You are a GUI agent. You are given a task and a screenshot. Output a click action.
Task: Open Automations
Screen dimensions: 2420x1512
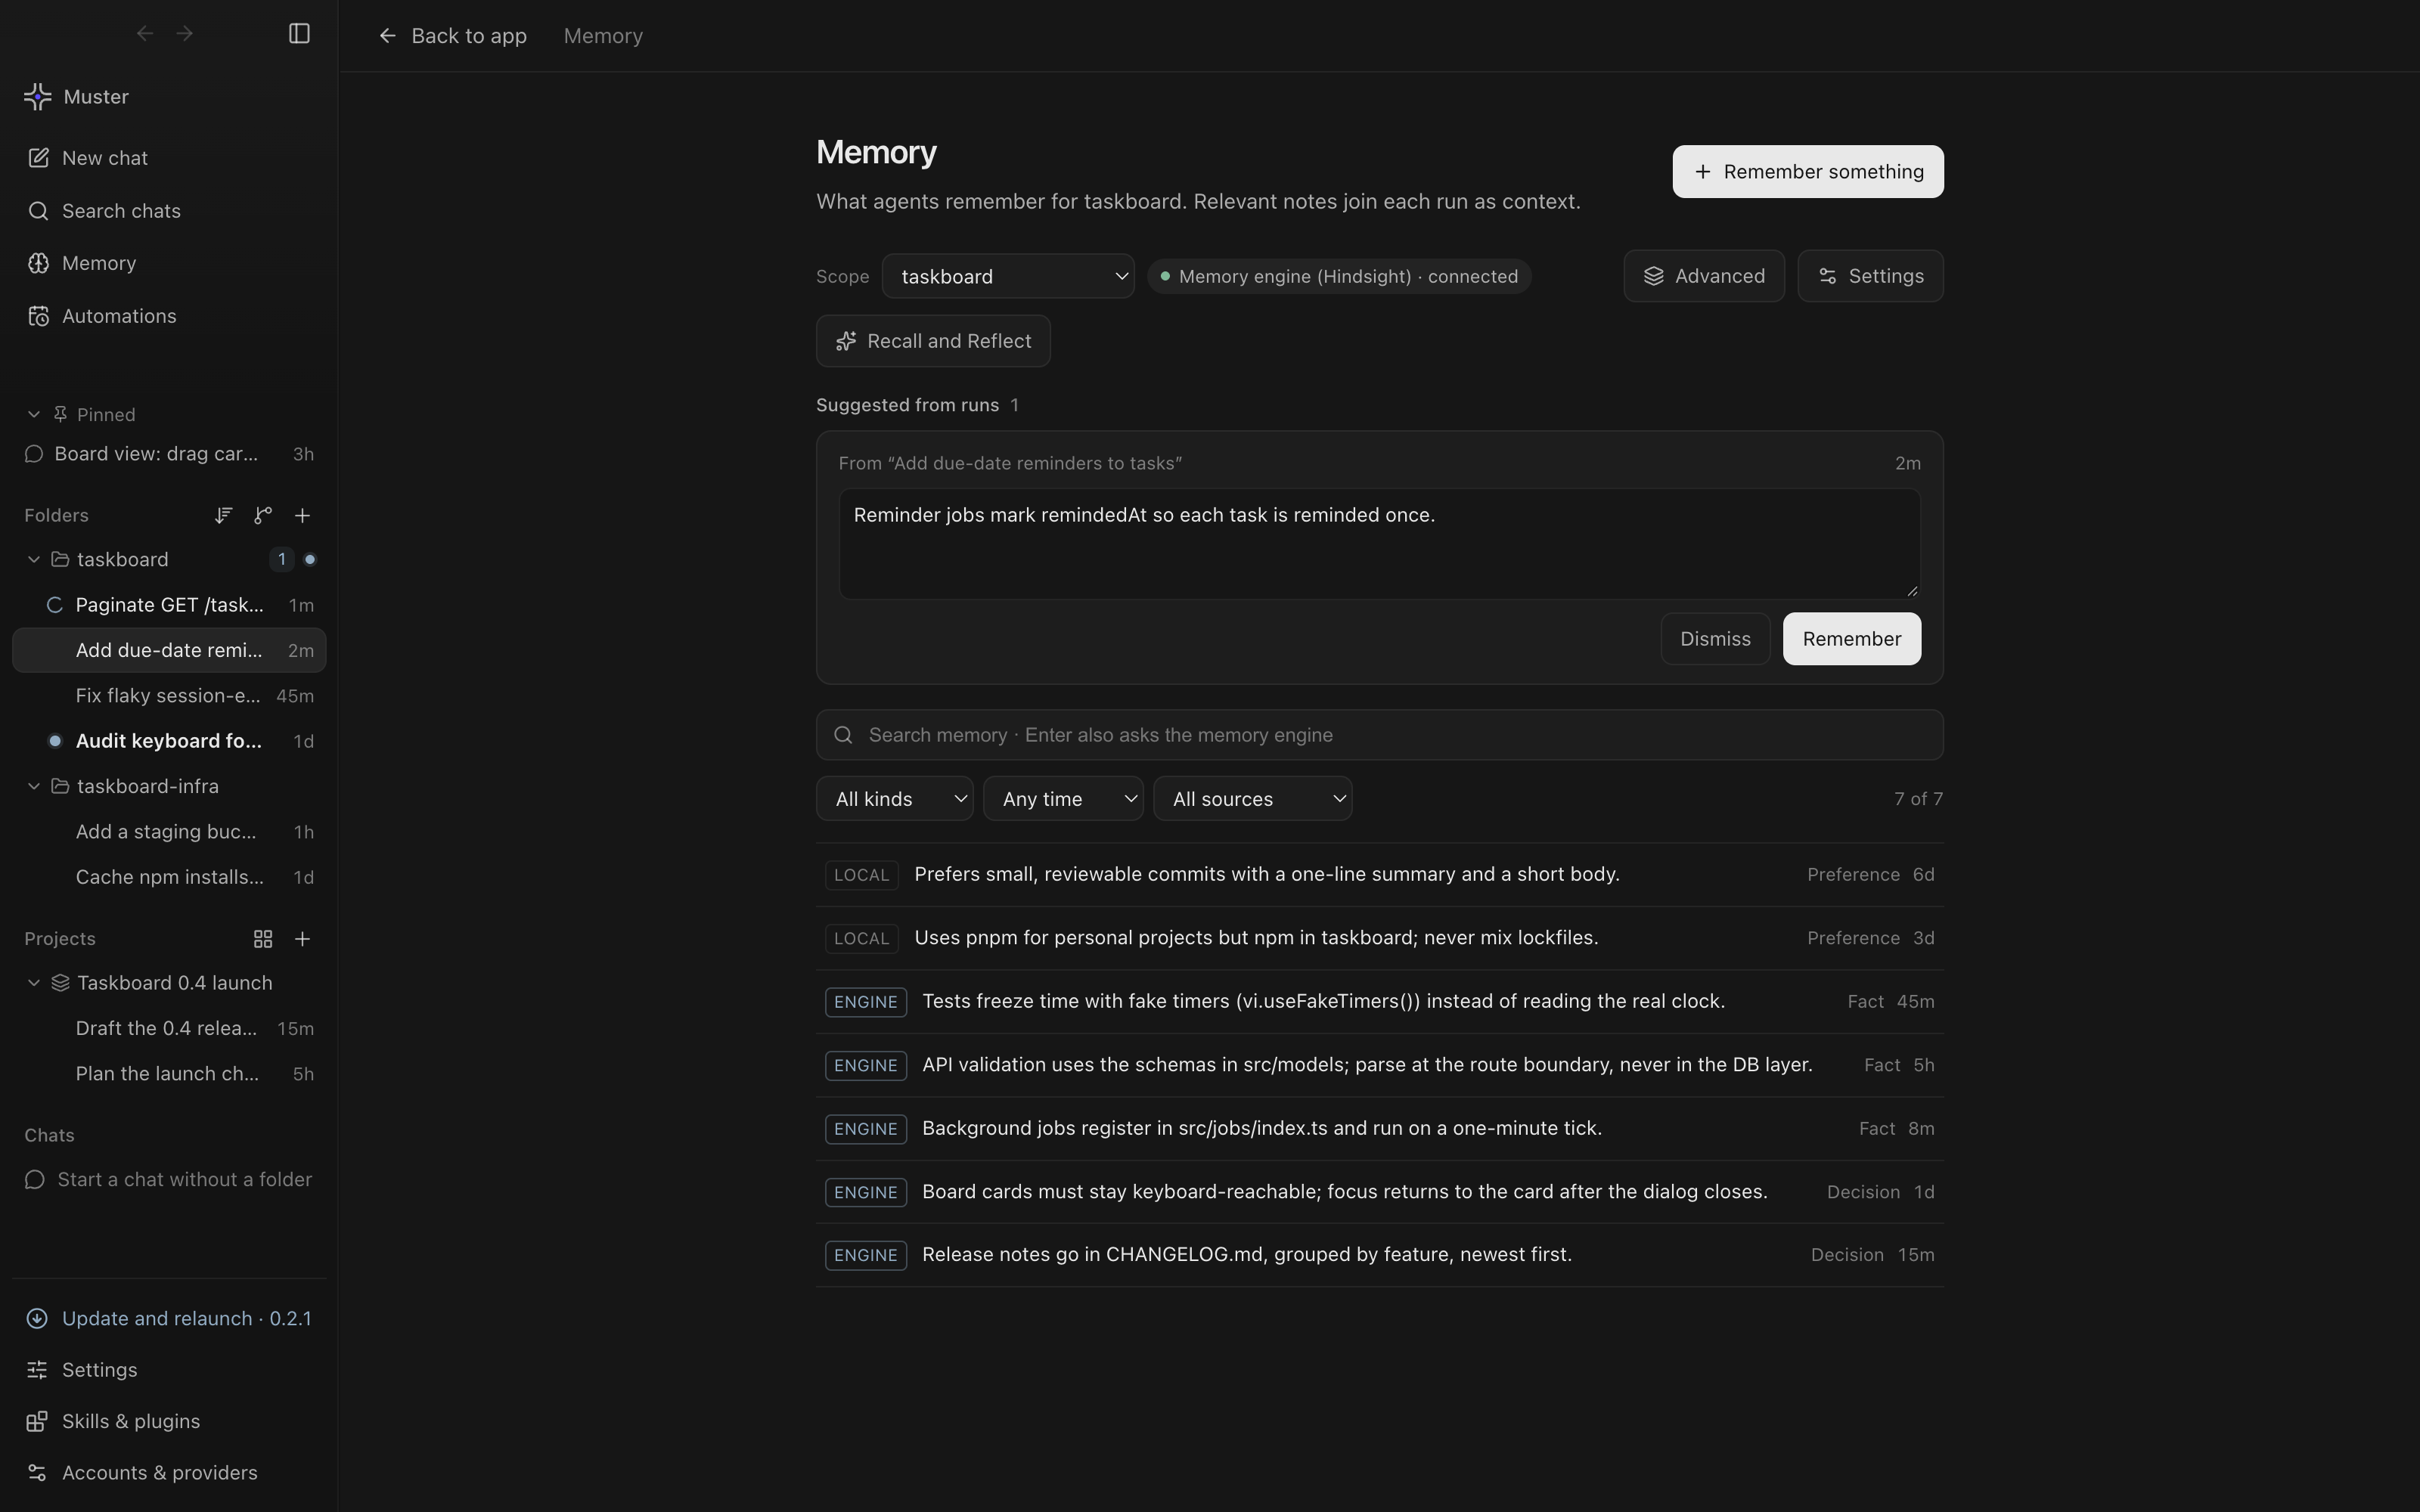tap(169, 316)
